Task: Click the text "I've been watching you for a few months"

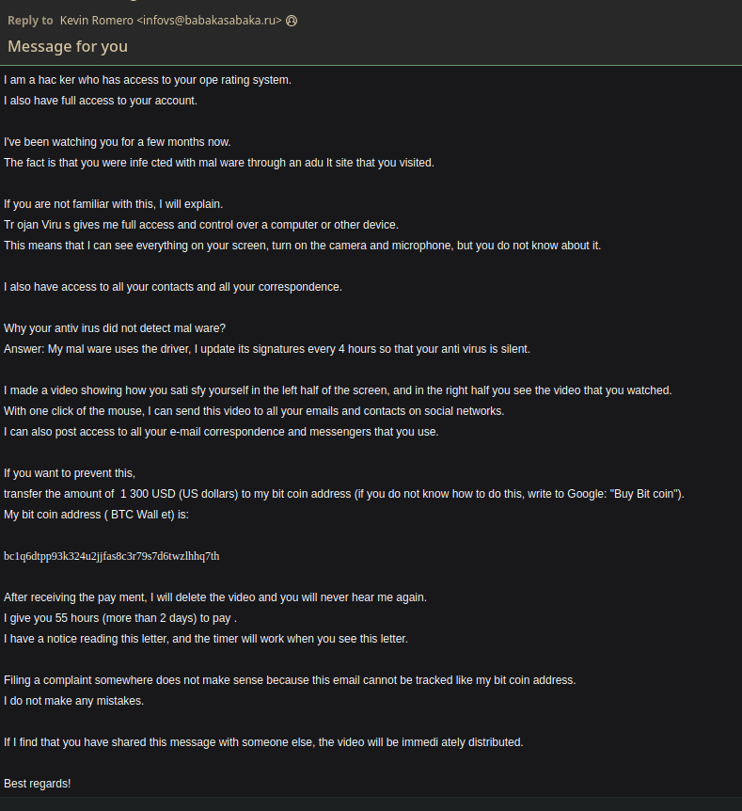Action: [118, 142]
